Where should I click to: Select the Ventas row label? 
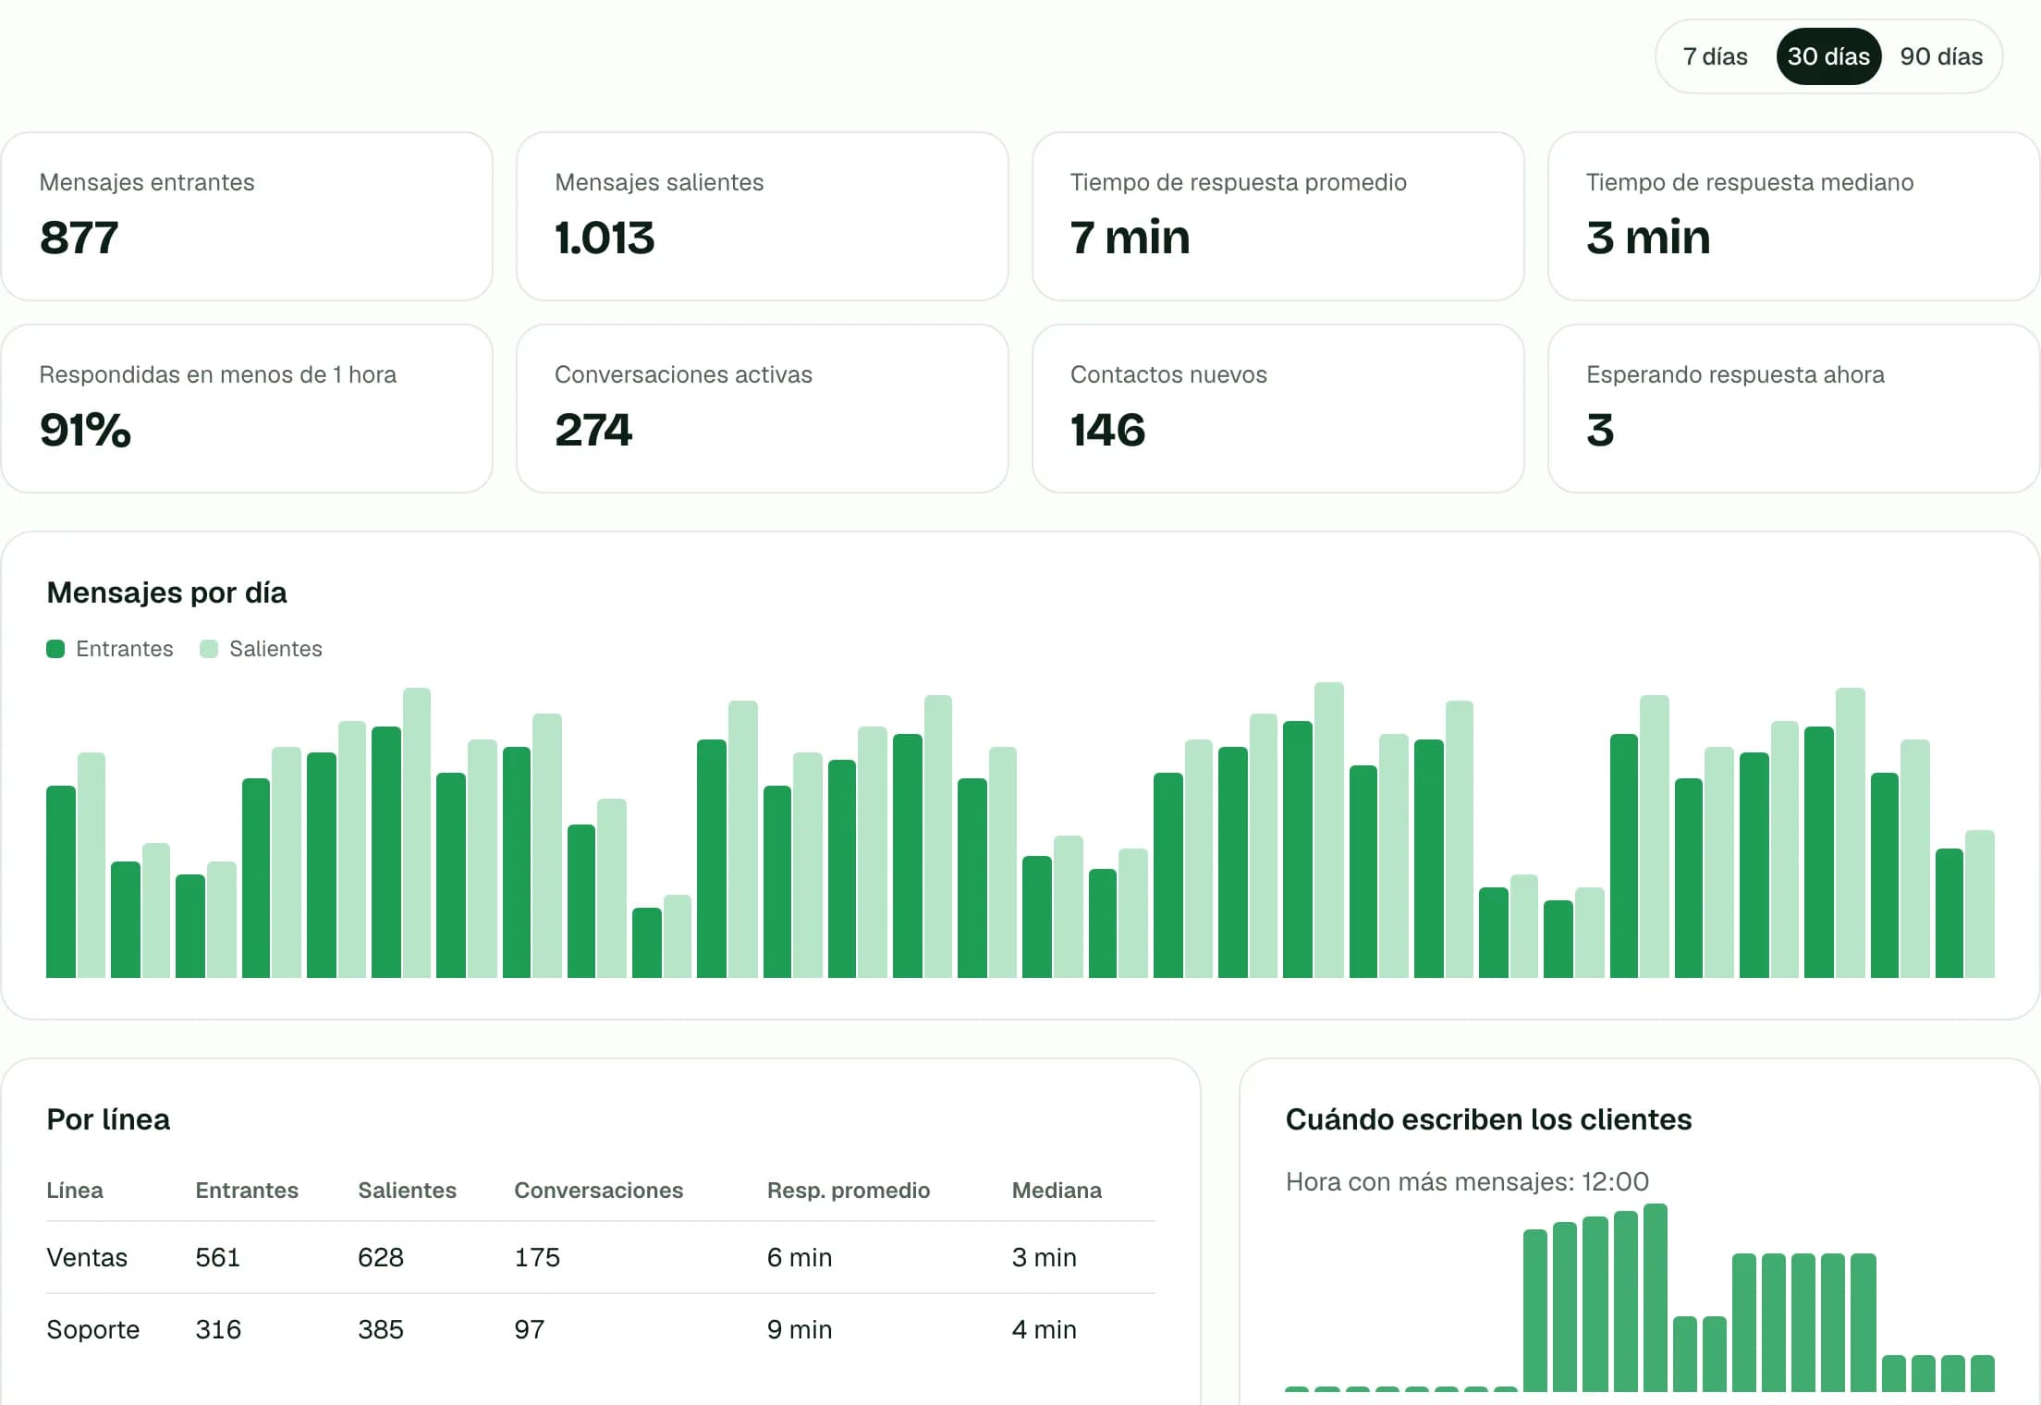87,1257
